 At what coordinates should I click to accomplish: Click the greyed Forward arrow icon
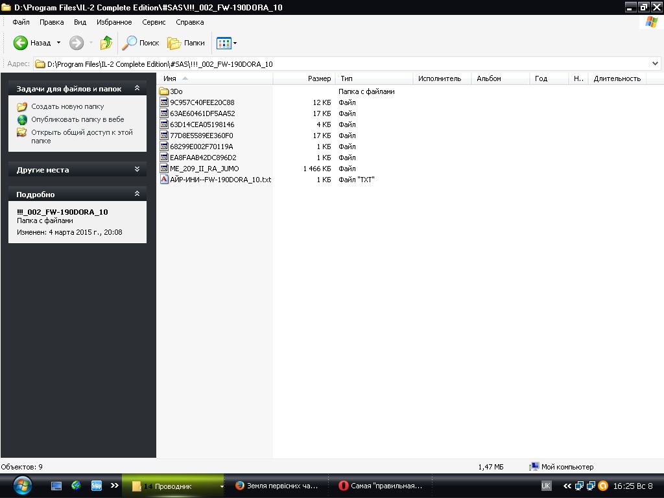(77, 43)
